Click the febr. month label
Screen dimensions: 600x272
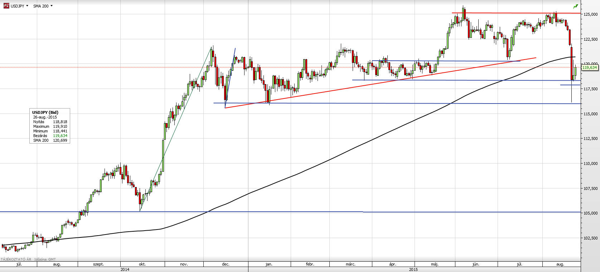point(310,265)
